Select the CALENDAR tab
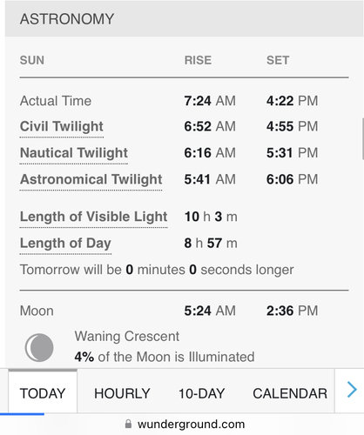This screenshot has width=364, height=435. click(290, 393)
